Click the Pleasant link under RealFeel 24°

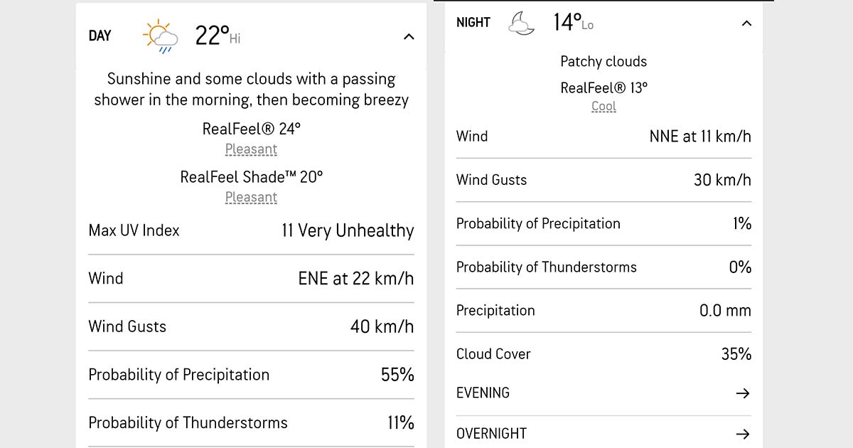[x=251, y=149]
